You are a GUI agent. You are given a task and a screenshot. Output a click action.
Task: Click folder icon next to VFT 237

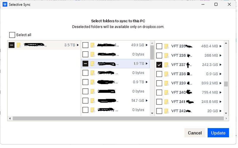pos(167,65)
